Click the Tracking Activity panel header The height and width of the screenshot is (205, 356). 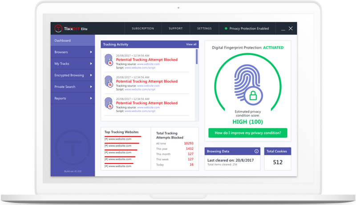pyautogui.click(x=150, y=44)
